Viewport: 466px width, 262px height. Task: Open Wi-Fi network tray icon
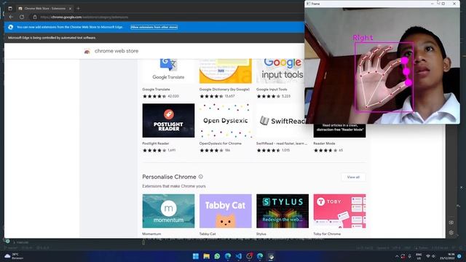pyautogui.click(x=428, y=256)
